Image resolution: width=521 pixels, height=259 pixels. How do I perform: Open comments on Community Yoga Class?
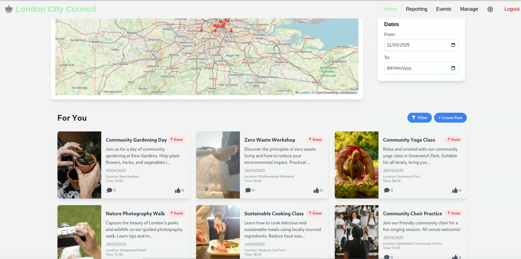click(x=387, y=190)
